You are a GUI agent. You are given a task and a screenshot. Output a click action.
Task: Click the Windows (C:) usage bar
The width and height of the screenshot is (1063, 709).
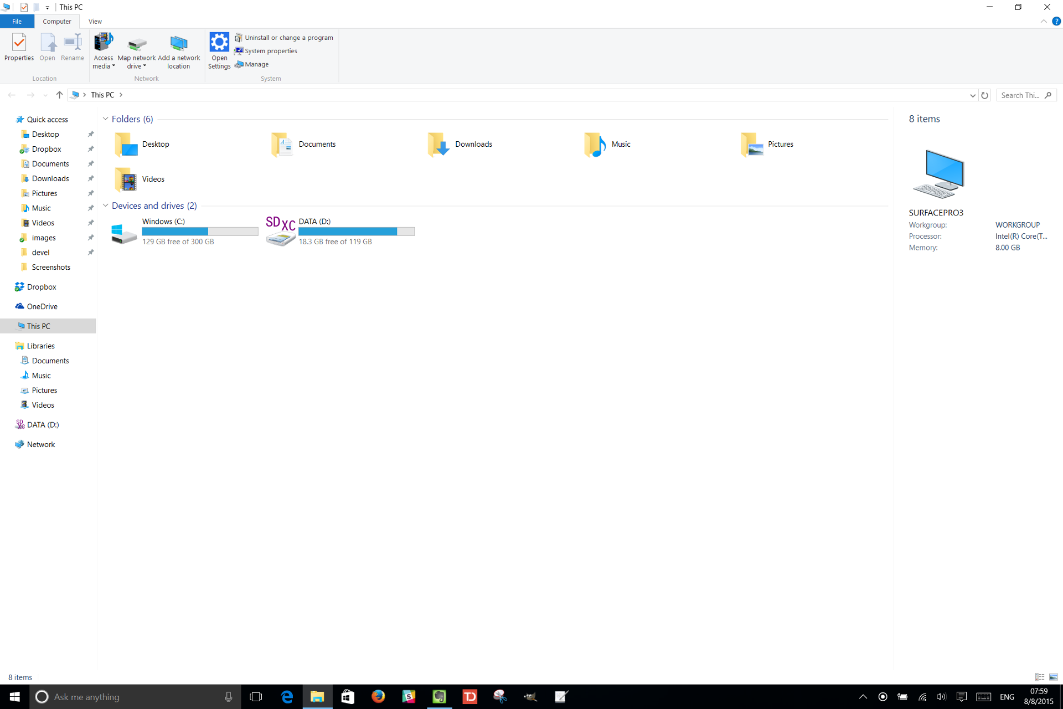pos(200,232)
